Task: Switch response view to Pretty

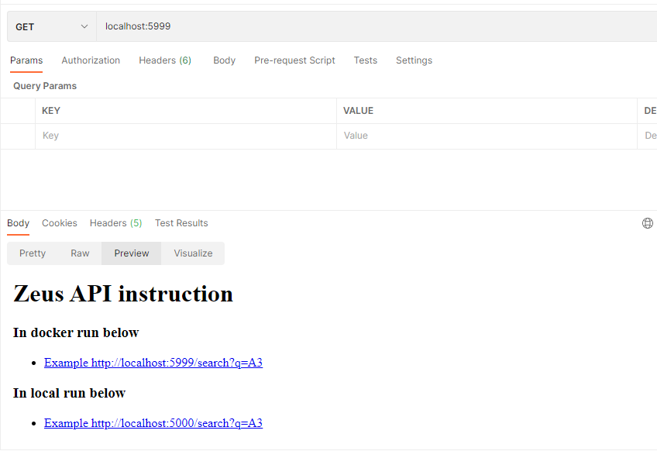Action: coord(33,253)
